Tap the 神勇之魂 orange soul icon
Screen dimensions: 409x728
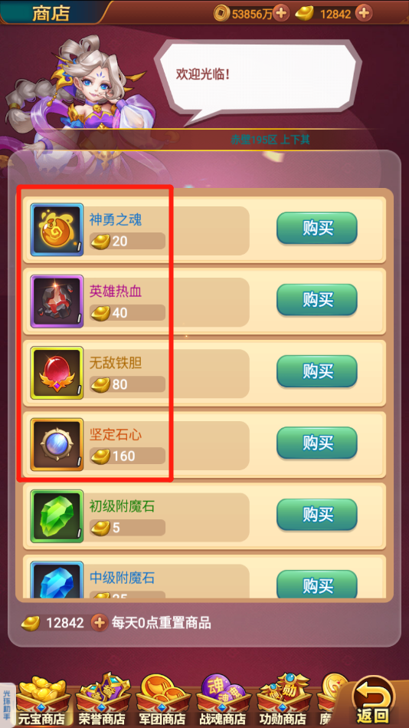pyautogui.click(x=57, y=230)
